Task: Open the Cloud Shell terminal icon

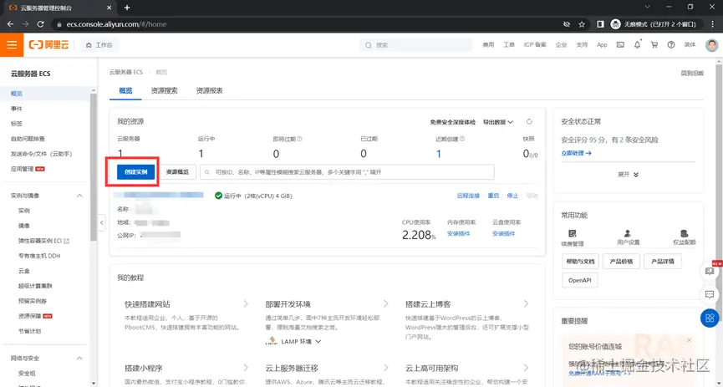Action: point(621,45)
